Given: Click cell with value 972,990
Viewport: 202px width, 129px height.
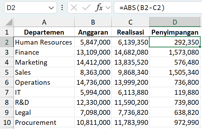Looking at the screenshot, I should [175, 122].
